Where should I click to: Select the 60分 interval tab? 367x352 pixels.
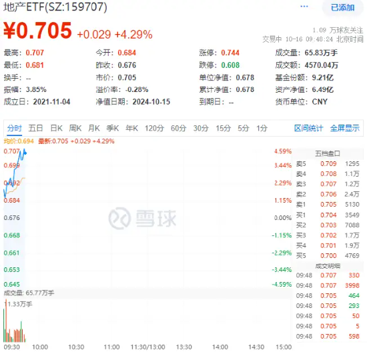pos(178,128)
